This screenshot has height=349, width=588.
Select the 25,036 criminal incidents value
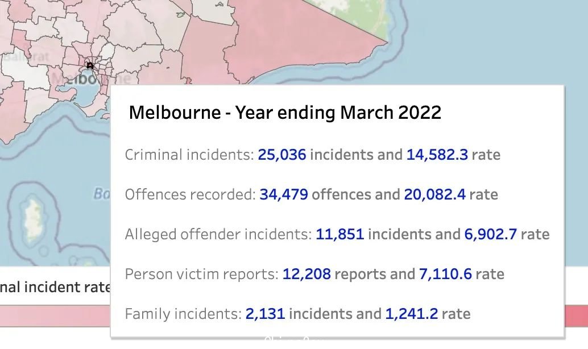tap(282, 155)
